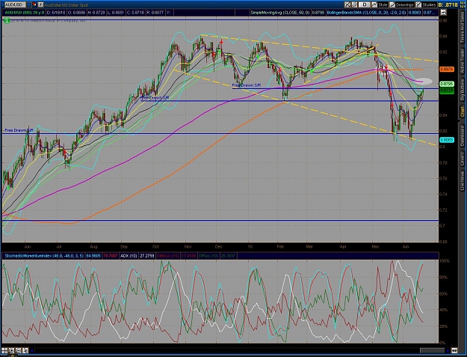Click the second bottom-left chart tool icon
Screen dimensions: 467x357
point(12,350)
